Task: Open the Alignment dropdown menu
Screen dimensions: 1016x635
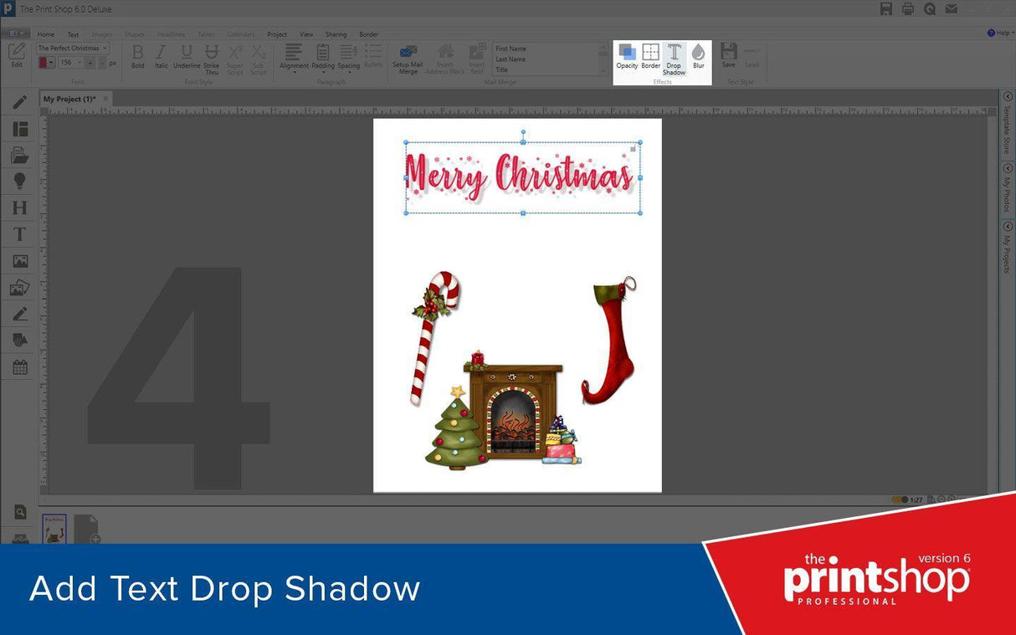Action: 294,60
